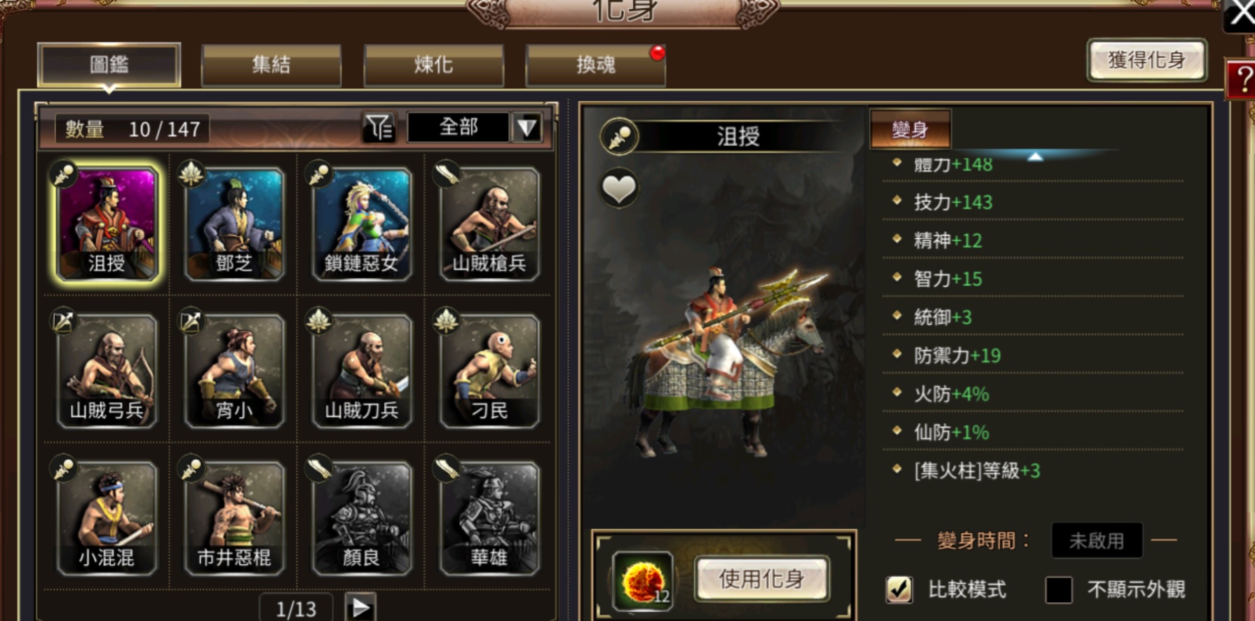Image resolution: width=1255 pixels, height=621 pixels.
Task: Collapse stats using blue up arrow
Action: (1036, 157)
